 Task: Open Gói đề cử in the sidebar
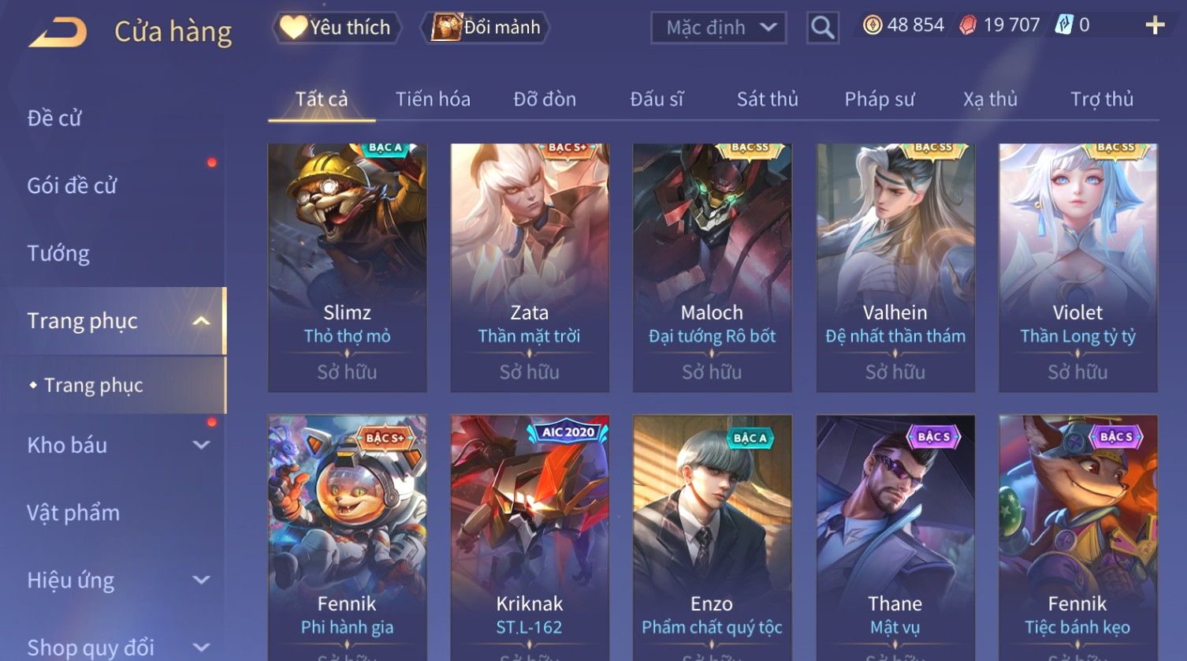tap(72, 186)
